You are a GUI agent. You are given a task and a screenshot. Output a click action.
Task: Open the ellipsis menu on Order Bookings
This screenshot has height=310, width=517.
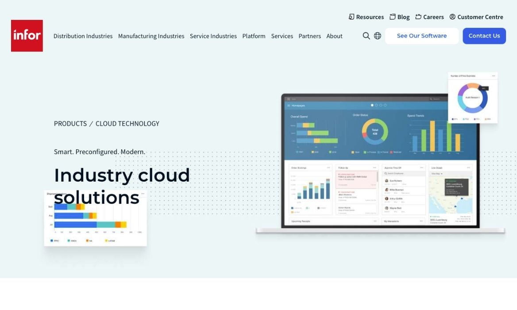click(x=328, y=167)
